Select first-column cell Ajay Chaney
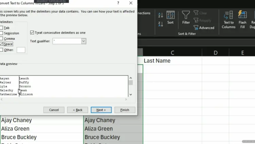The height and width of the screenshot is (144, 255). [x=42, y=120]
